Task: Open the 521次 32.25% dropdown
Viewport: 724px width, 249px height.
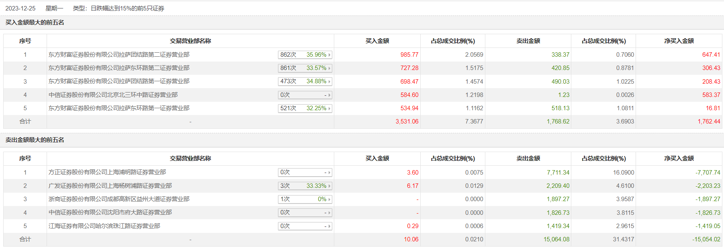Action: click(305, 108)
